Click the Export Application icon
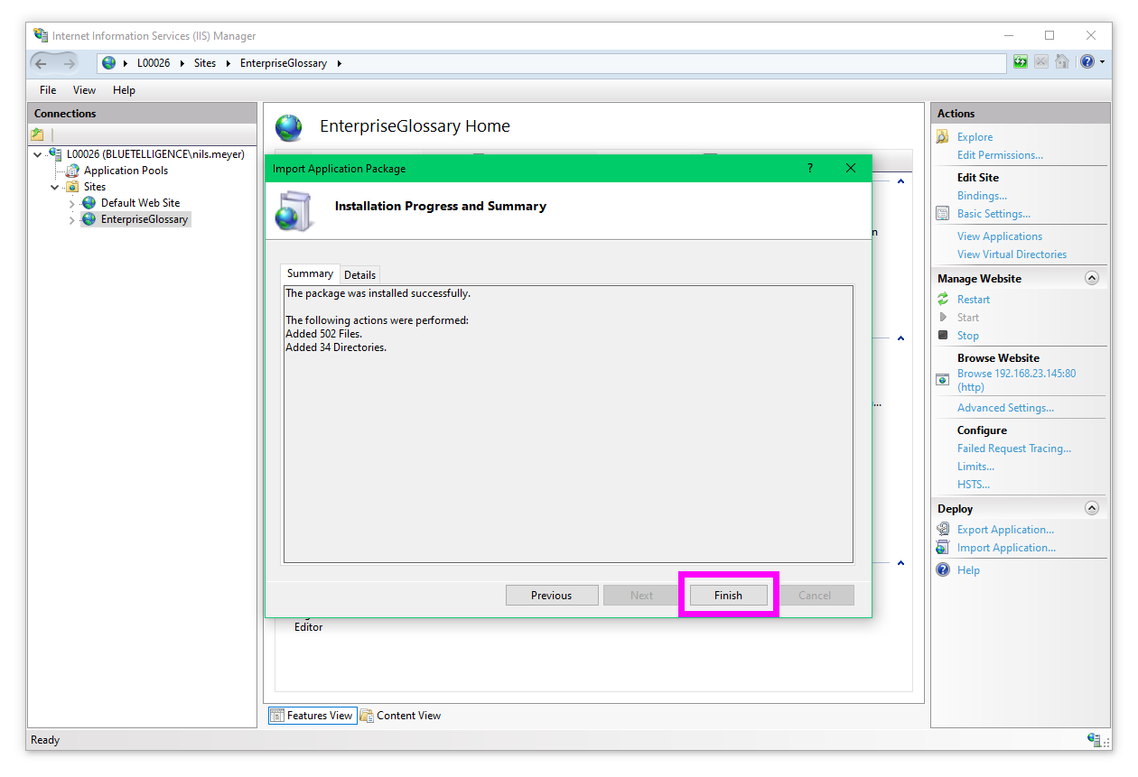 pos(943,530)
